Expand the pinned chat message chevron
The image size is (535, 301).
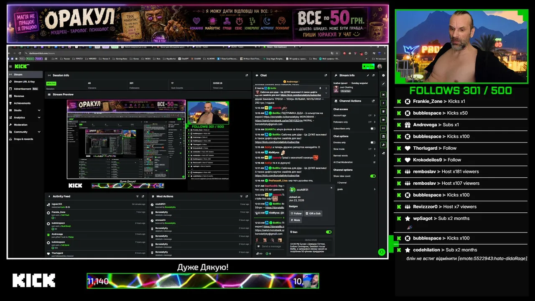pyautogui.click(x=326, y=92)
